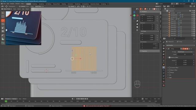Expand the Properties panel in the sidebar
Image resolution: width=196 pixels, height=110 pixels.
coord(150,51)
